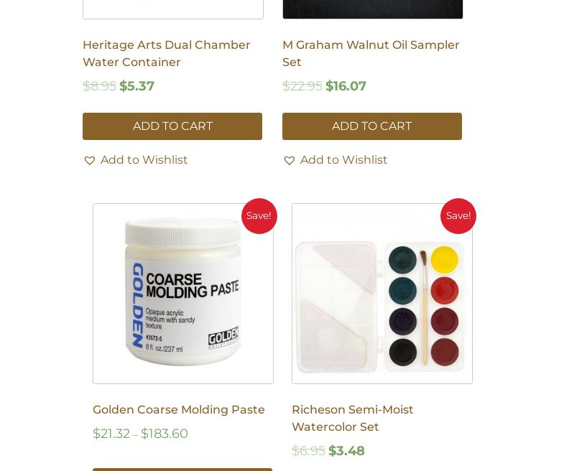Open M Graham Walnut Oil Sampler Set page

(x=371, y=54)
